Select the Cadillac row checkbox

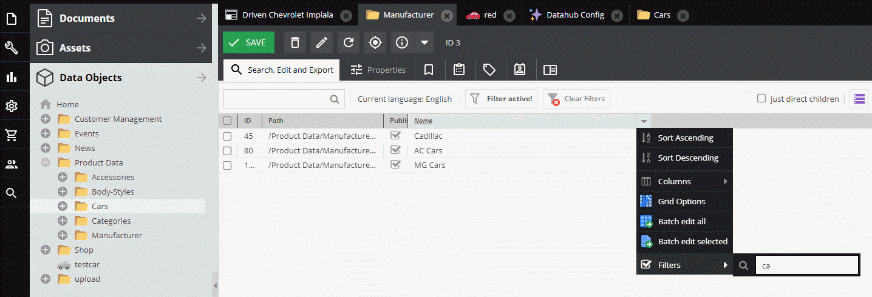coord(227,136)
